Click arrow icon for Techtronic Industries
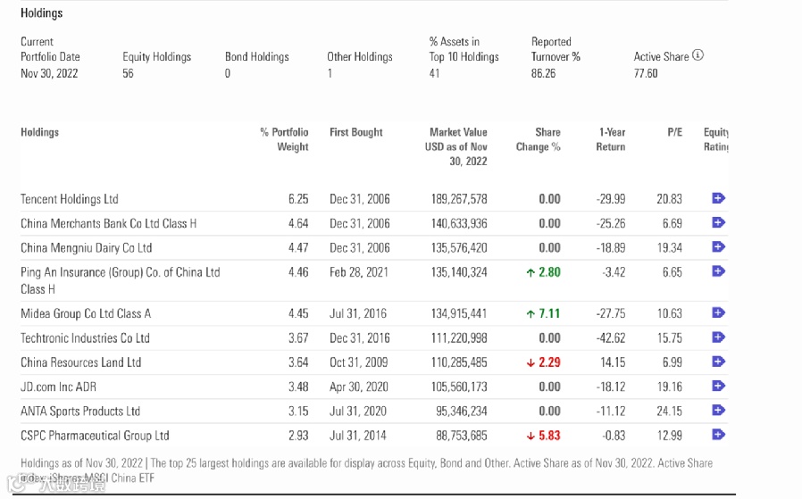802x499 pixels. (x=718, y=337)
